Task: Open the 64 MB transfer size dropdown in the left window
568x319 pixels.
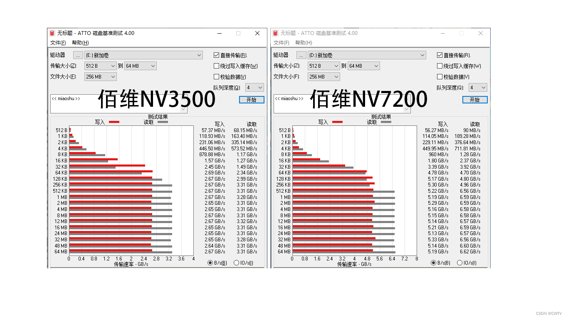Action: (x=141, y=66)
